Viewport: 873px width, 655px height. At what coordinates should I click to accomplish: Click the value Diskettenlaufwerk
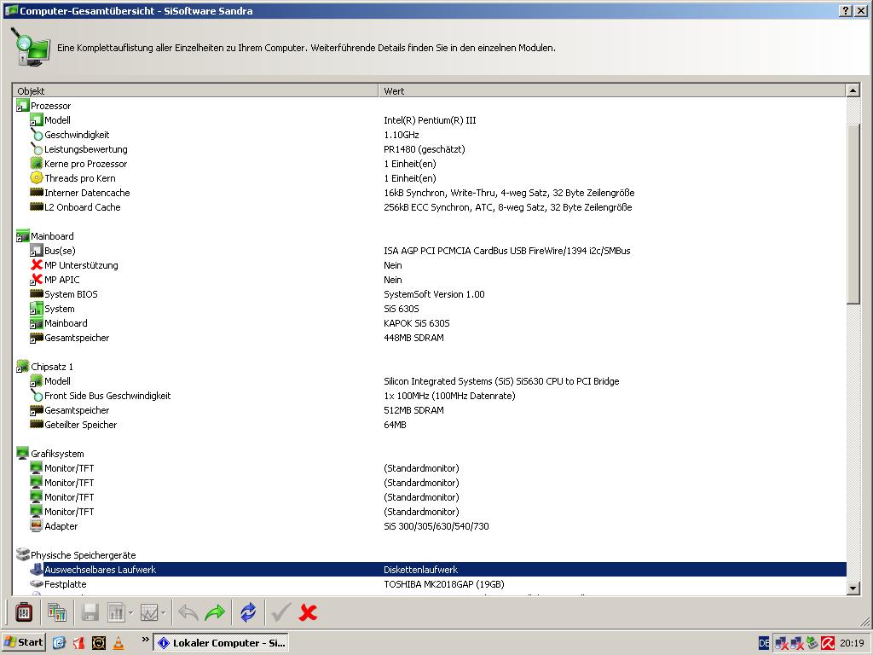(420, 569)
